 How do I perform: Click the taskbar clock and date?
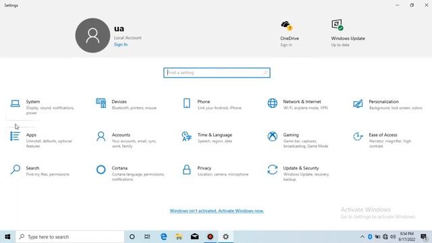pyautogui.click(x=407, y=237)
